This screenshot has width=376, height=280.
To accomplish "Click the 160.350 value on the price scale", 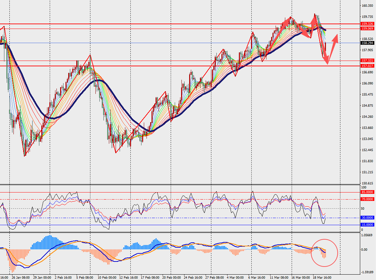I will click(368, 6).
